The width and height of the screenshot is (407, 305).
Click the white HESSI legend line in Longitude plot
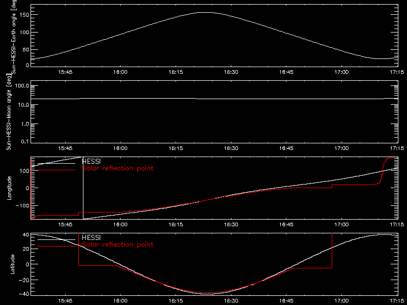(56, 163)
